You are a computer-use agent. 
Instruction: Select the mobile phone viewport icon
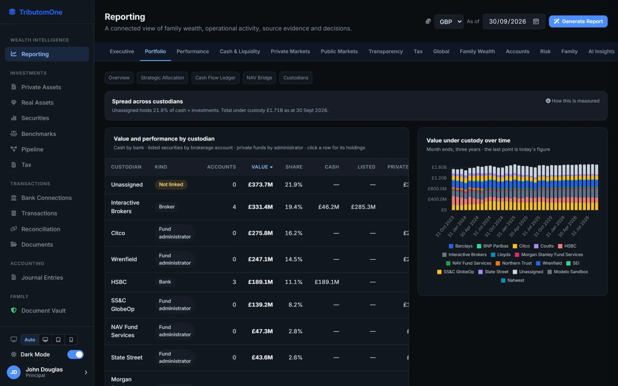(71, 340)
